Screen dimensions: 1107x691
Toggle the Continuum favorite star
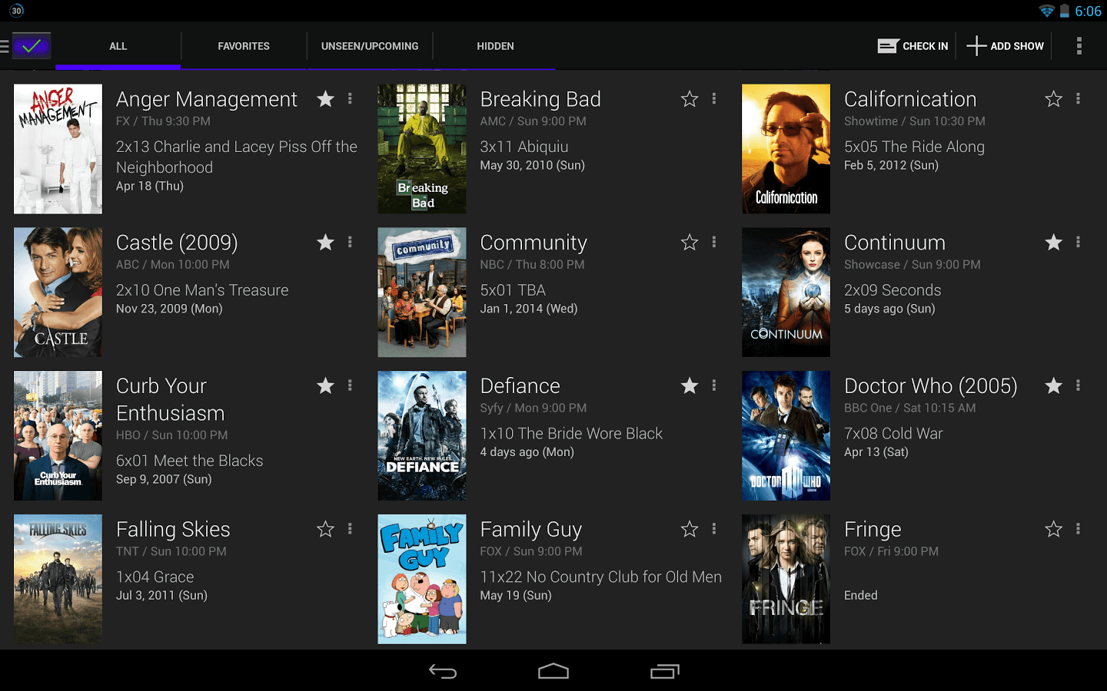1053,243
